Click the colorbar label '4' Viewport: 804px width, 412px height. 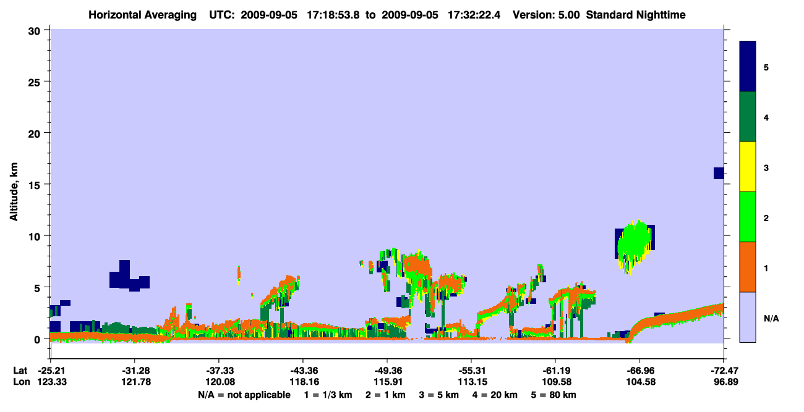point(766,117)
